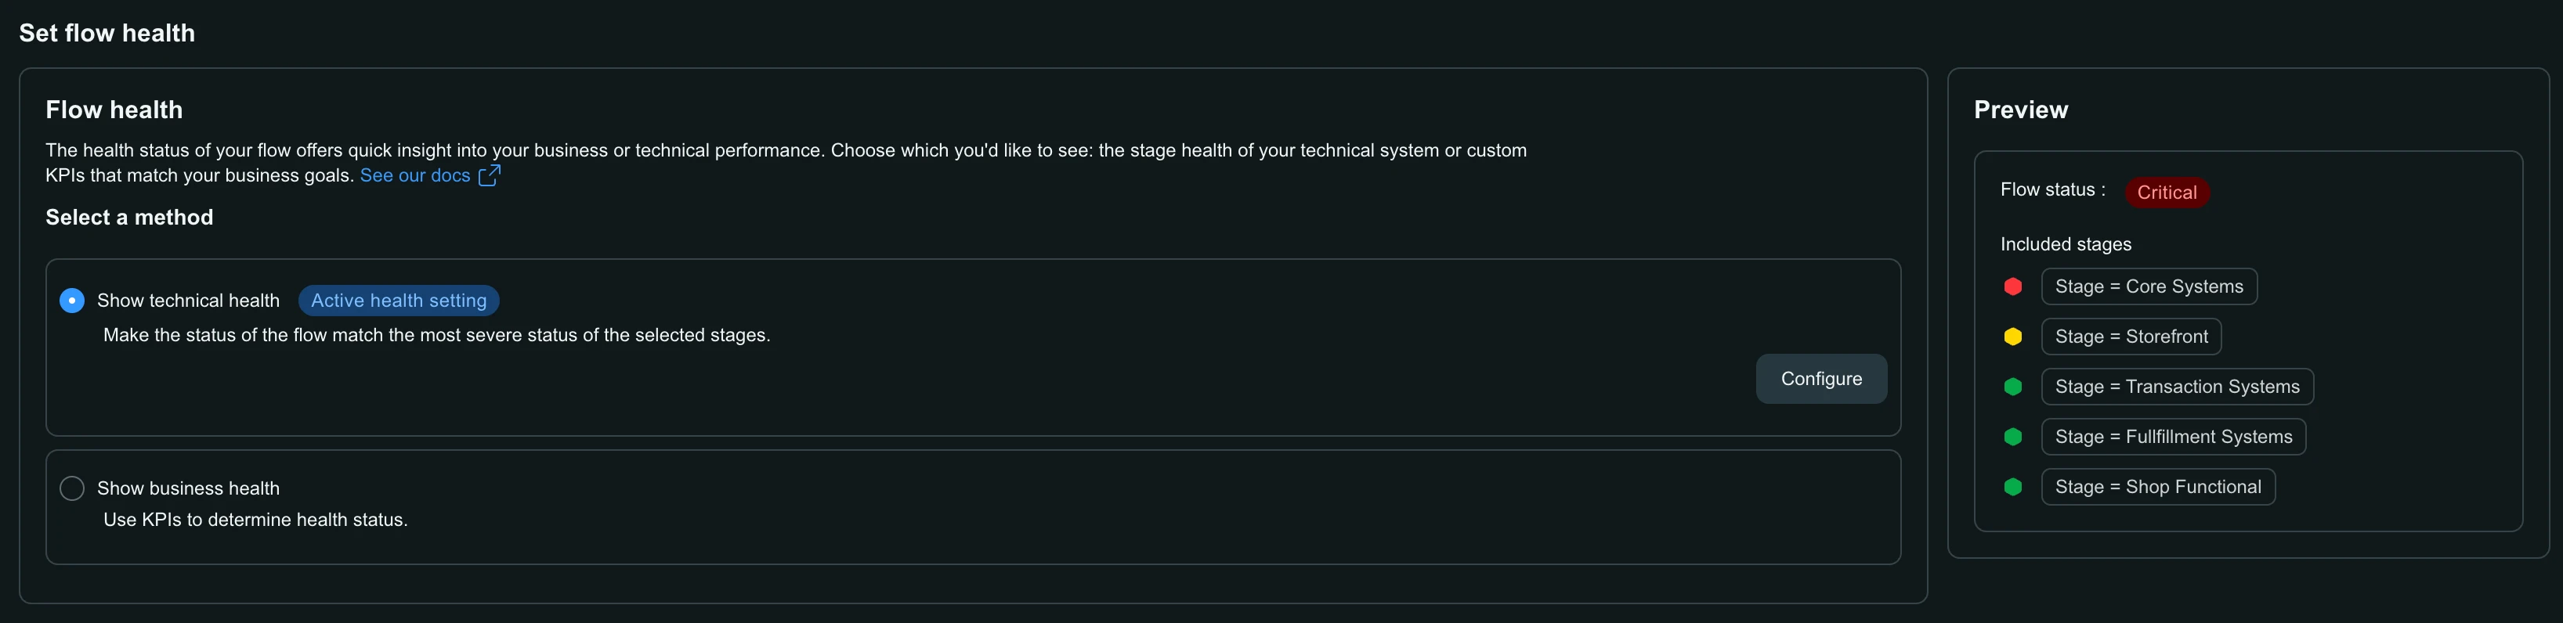Open the See our docs link

[415, 176]
